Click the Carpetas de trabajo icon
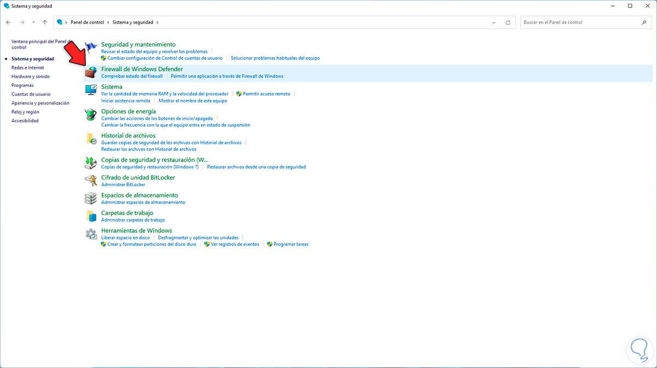This screenshot has height=368, width=657. point(91,215)
